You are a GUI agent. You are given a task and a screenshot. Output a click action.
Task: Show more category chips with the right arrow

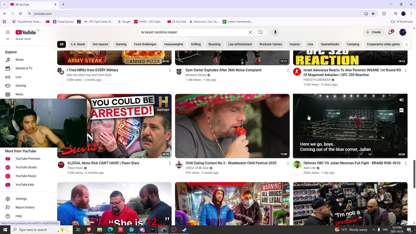coord(406,44)
